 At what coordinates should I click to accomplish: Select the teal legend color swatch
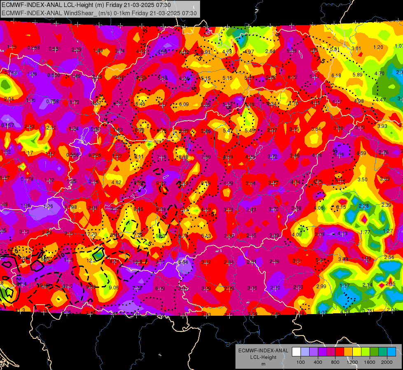(x=383, y=351)
